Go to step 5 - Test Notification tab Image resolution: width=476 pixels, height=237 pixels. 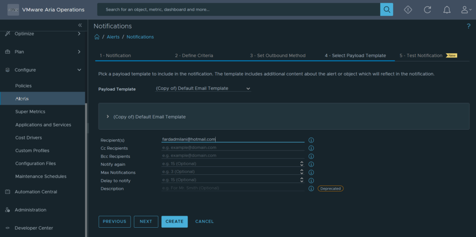pyautogui.click(x=421, y=56)
